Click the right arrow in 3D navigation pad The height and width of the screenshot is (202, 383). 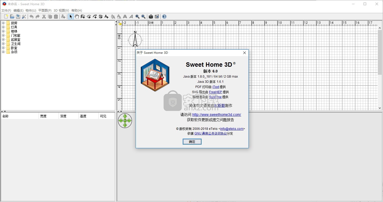click(129, 121)
